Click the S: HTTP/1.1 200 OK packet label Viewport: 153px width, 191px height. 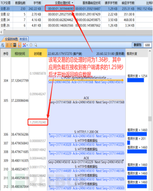(86, 132)
